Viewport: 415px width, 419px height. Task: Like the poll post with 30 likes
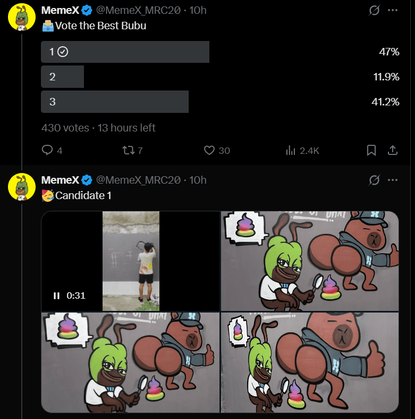coord(209,151)
